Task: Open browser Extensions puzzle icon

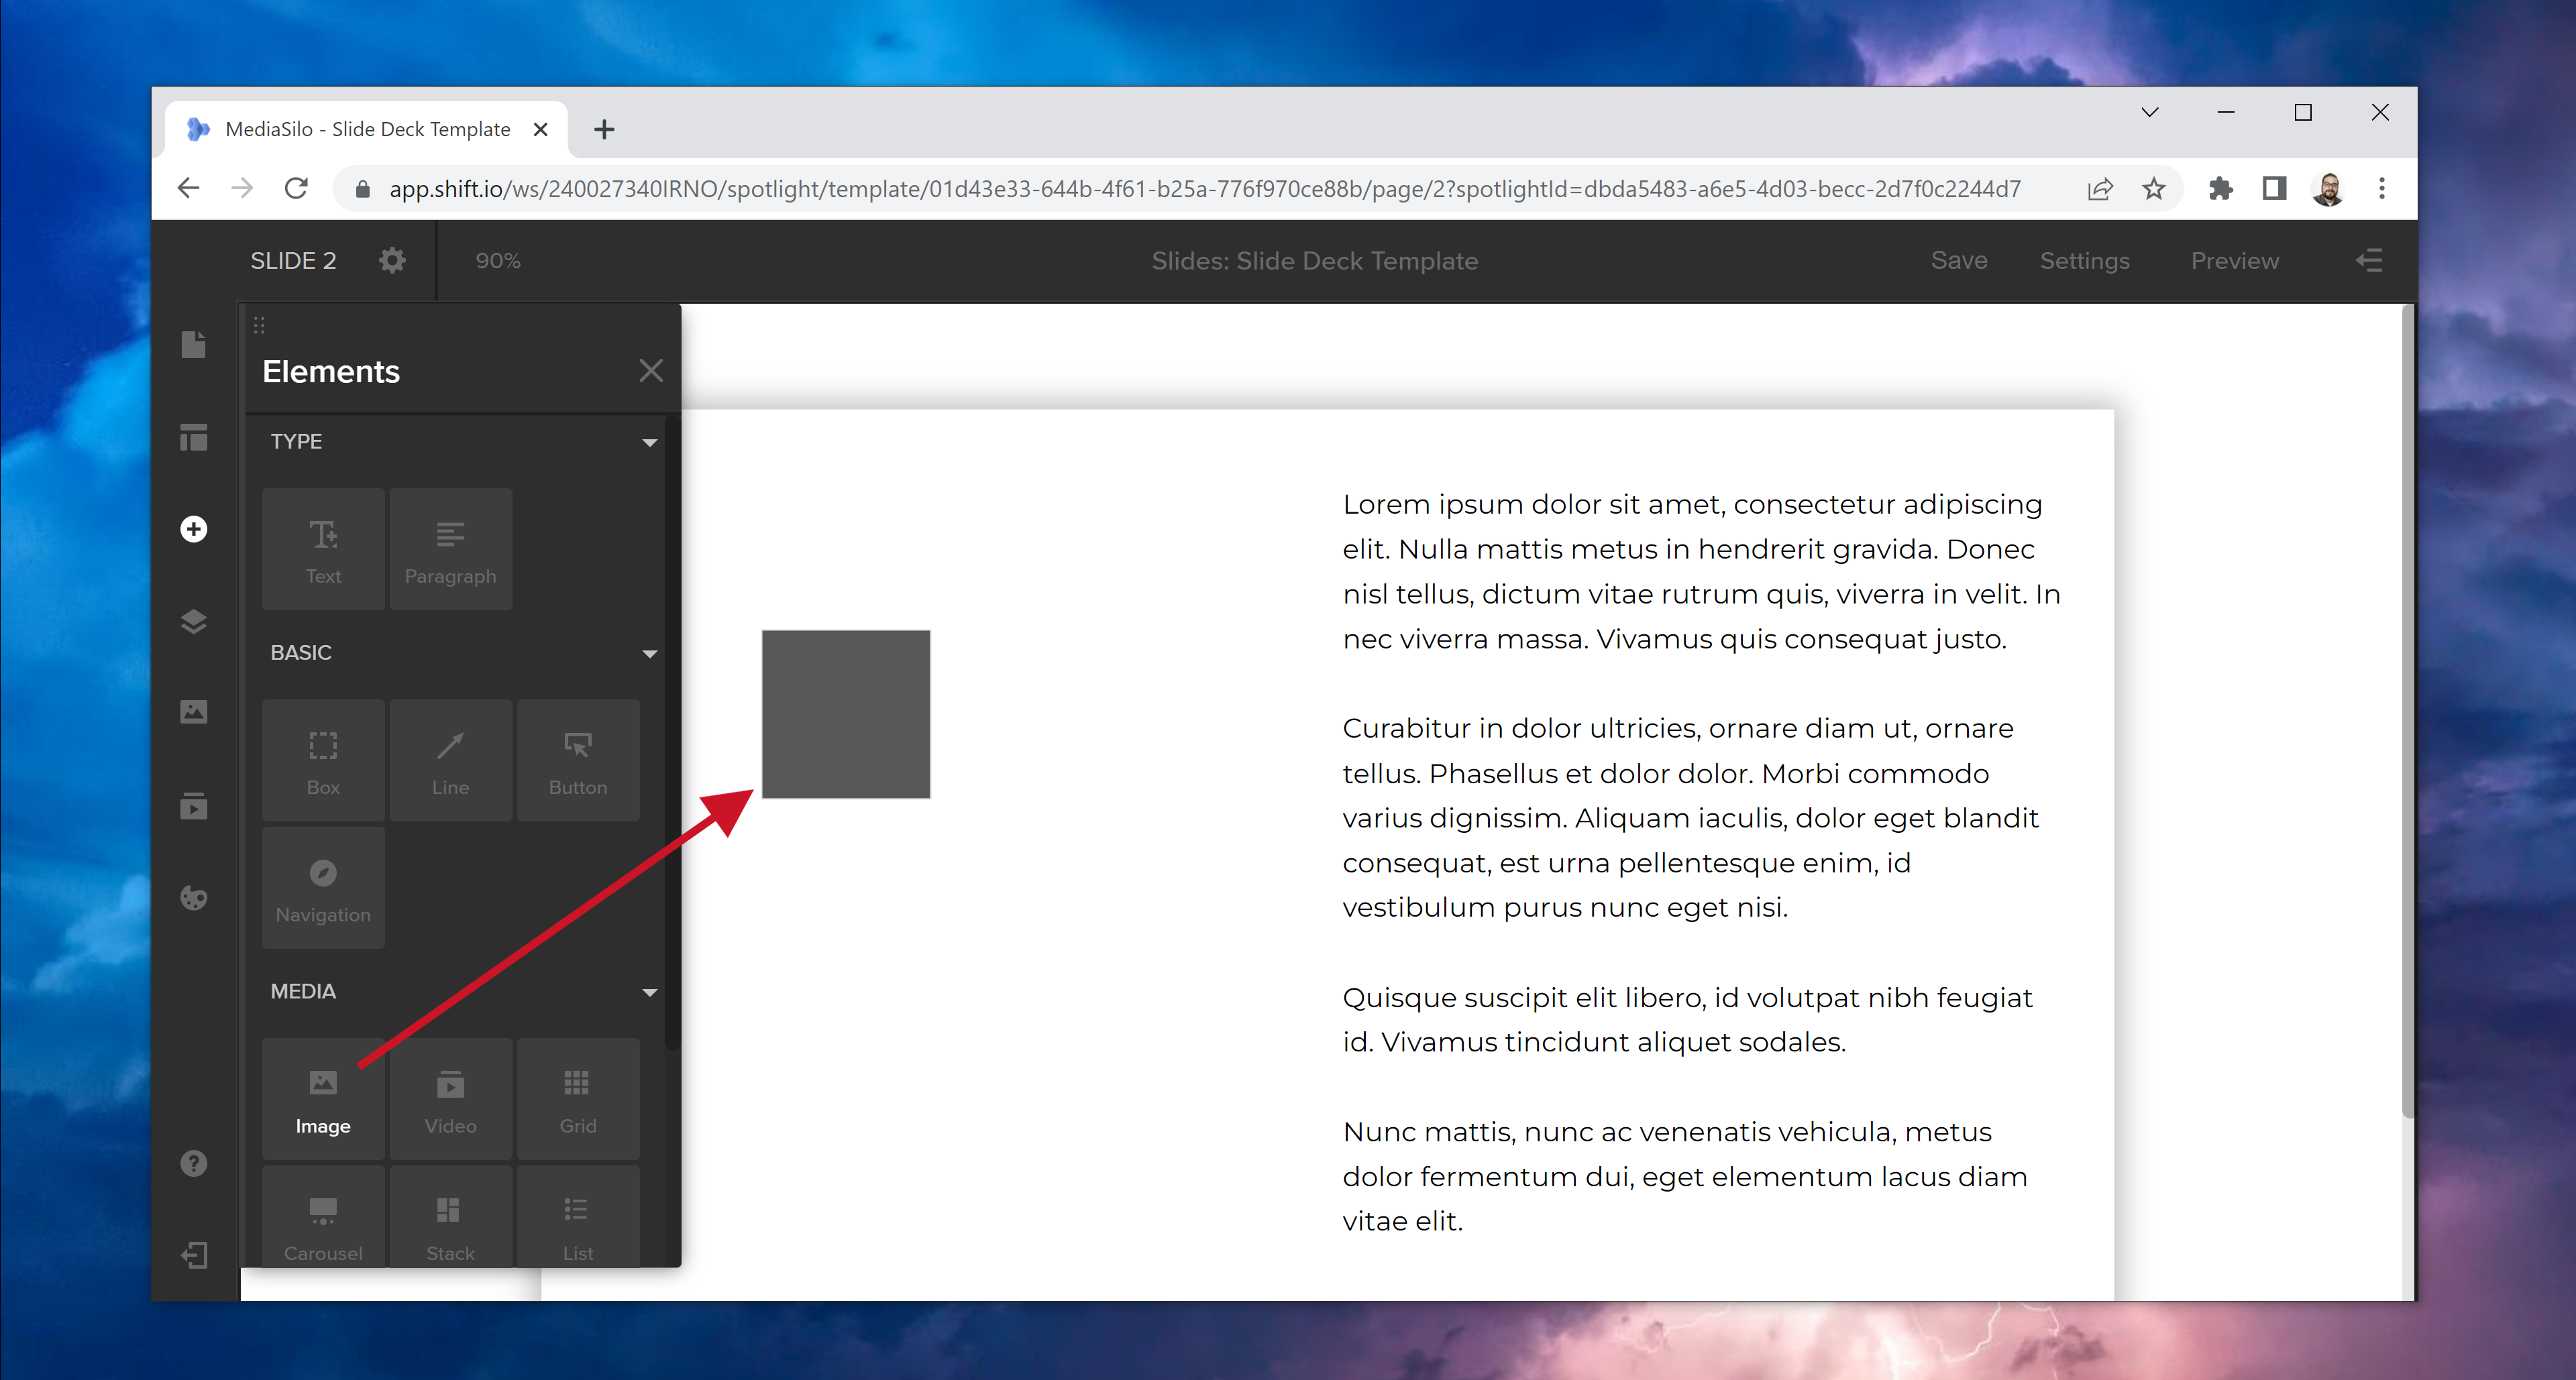Action: tap(2221, 188)
